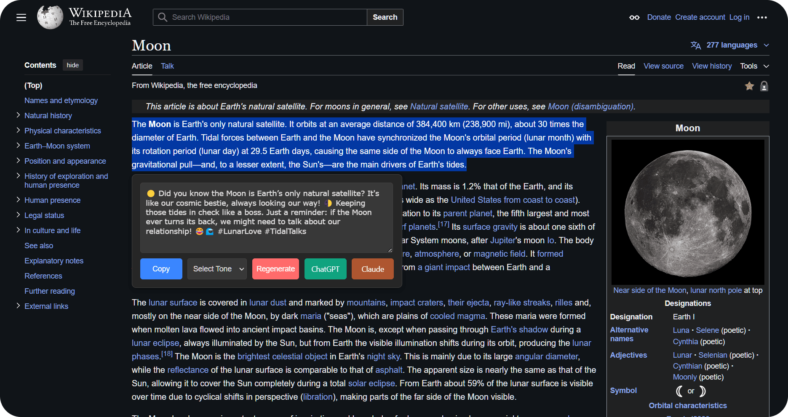Screen dimensions: 788x417
Task: Open the appearance glasses icon
Action: point(634,17)
